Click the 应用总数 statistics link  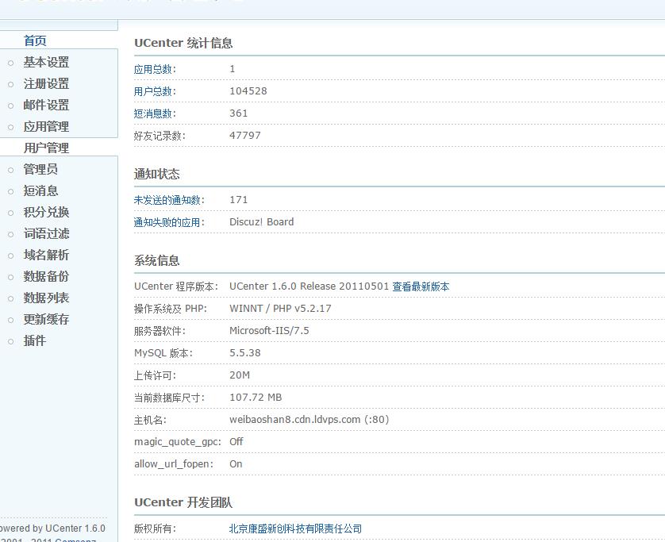pyautogui.click(x=155, y=69)
